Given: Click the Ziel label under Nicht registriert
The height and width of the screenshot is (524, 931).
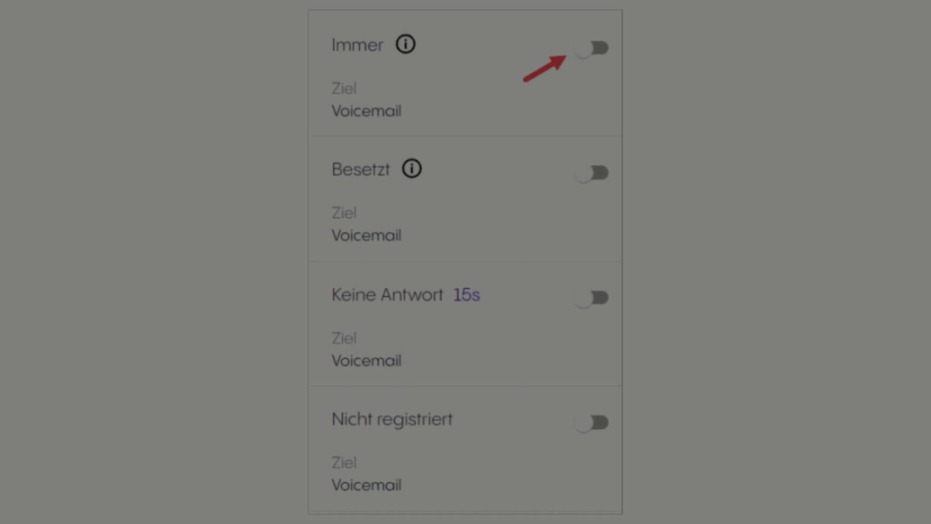Looking at the screenshot, I should click(x=344, y=463).
